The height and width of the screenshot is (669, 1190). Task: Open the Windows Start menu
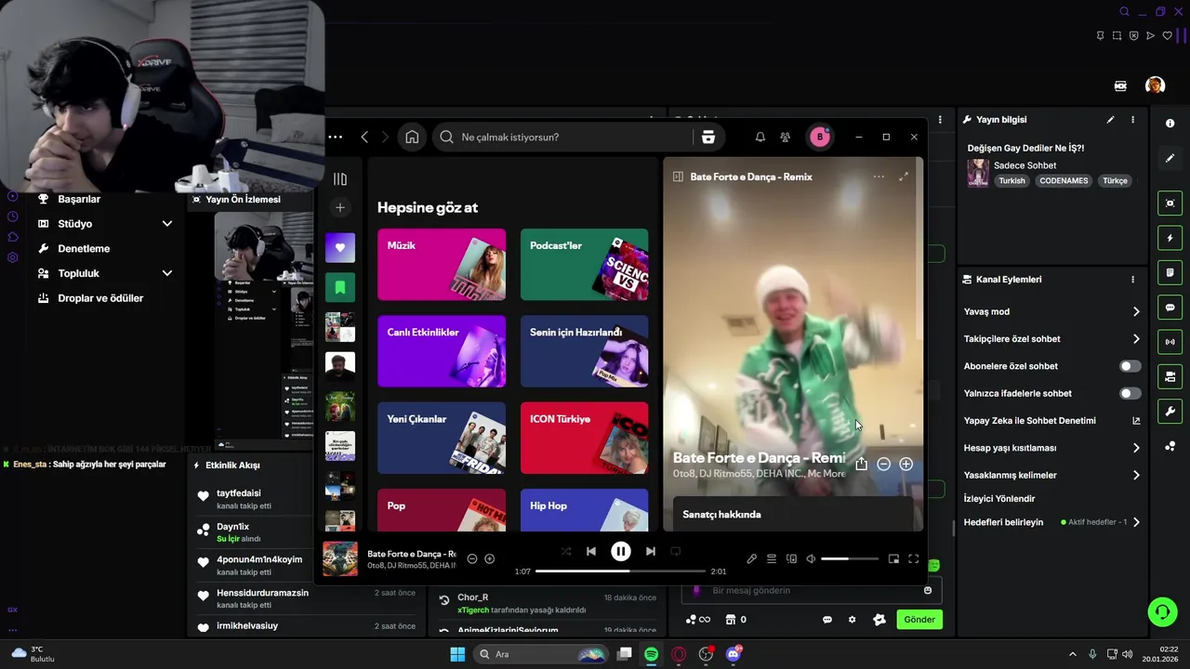tap(457, 654)
